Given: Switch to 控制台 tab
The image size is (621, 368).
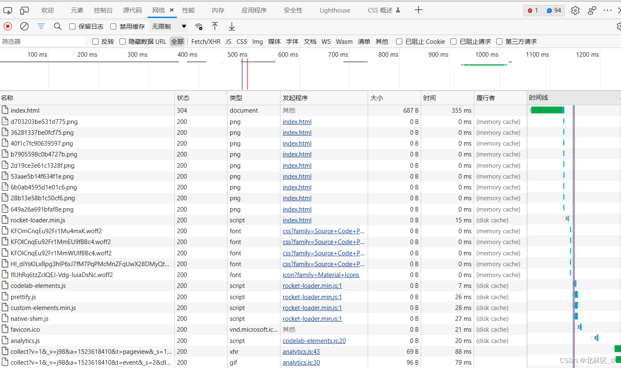Looking at the screenshot, I should (x=103, y=10).
